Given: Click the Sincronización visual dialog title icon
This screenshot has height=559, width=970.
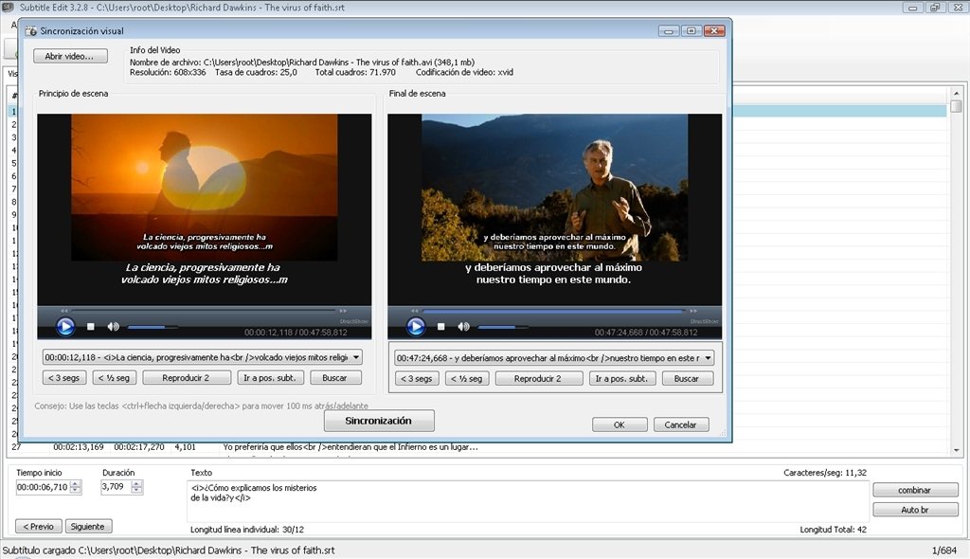Looking at the screenshot, I should click(x=31, y=31).
